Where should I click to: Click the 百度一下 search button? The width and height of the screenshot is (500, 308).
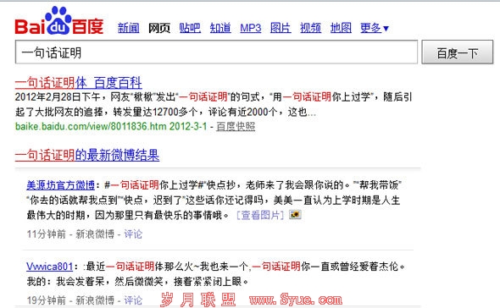458,52
